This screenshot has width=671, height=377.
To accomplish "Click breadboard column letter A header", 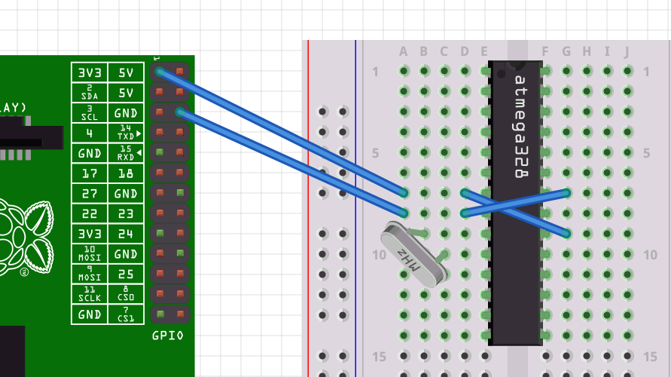I will 404,51.
